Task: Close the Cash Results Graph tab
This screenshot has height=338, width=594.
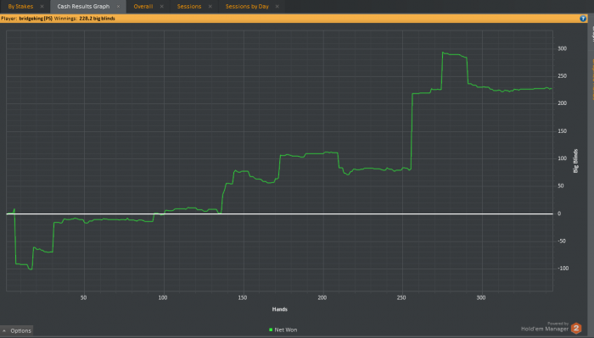Action: pyautogui.click(x=118, y=7)
